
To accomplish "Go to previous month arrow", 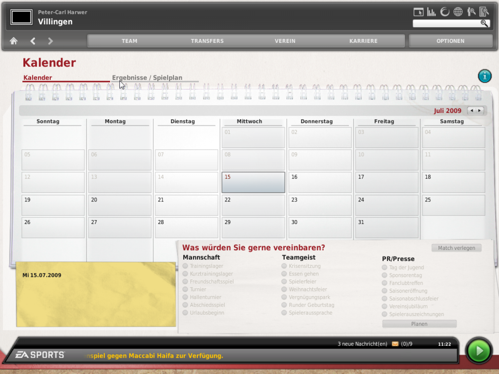I will click(472, 111).
